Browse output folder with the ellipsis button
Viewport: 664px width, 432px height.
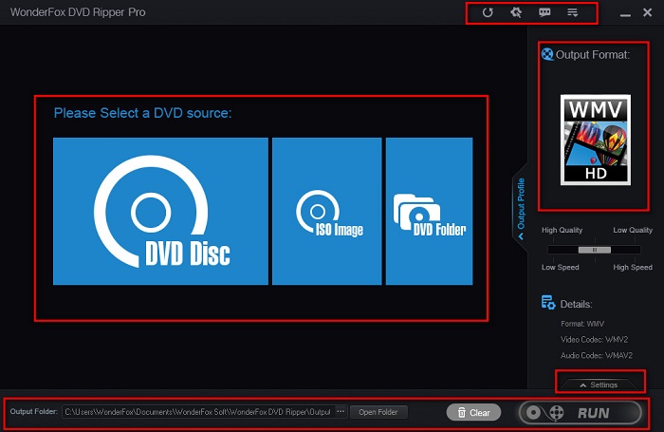341,412
